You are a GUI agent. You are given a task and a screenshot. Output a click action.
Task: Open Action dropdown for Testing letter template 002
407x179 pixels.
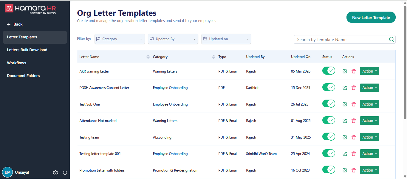[x=369, y=154]
